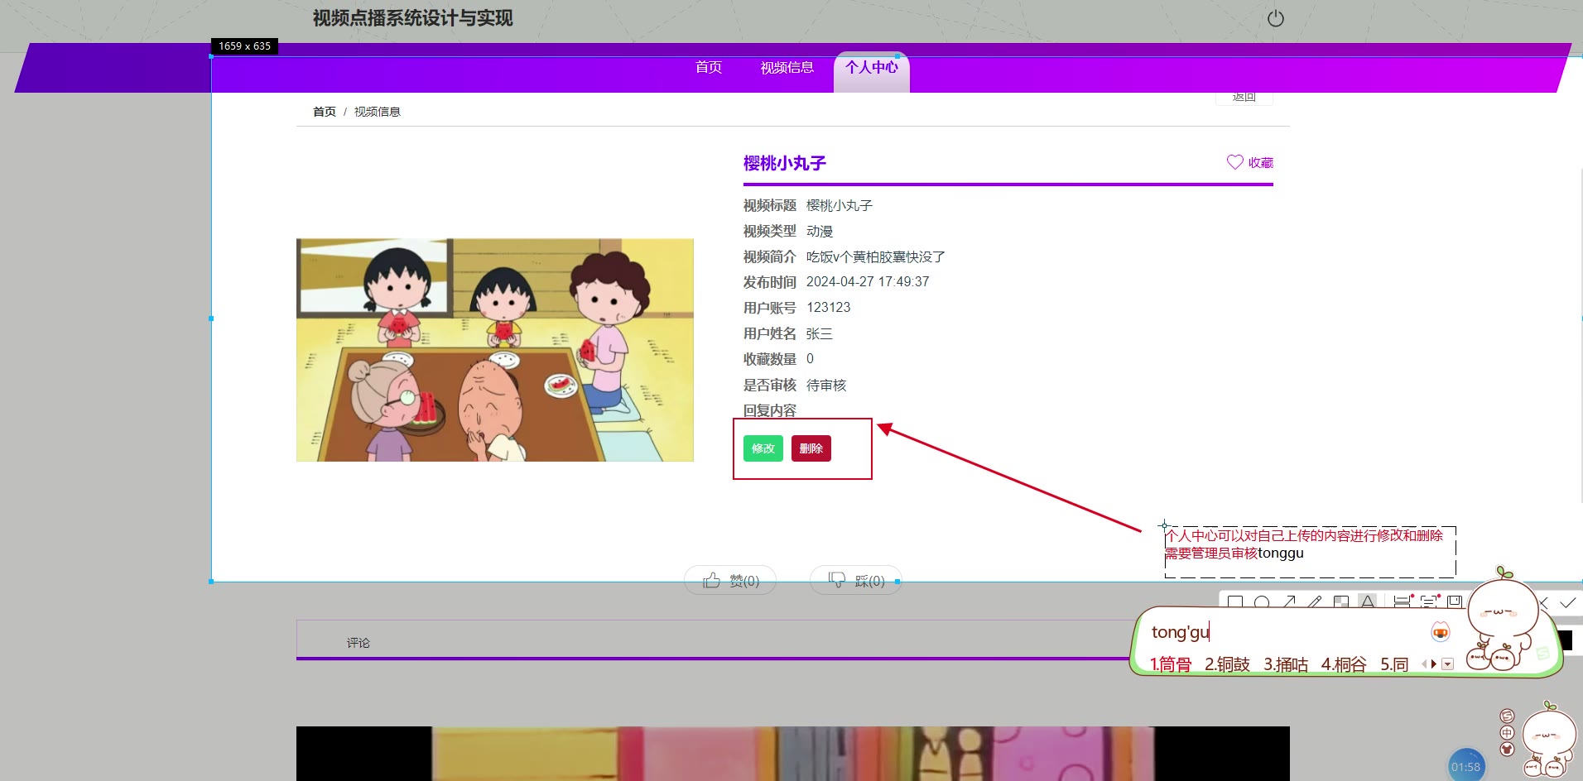
Task: Open the 首页 navigation item
Action: pyautogui.click(x=709, y=67)
